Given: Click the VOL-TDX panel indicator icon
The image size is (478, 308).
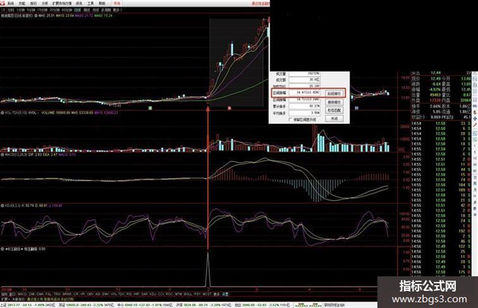Looking at the screenshot, I should [2, 112].
